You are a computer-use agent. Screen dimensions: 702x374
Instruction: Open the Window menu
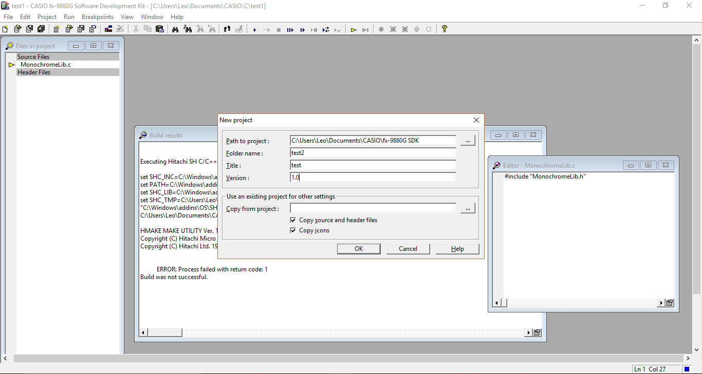point(152,17)
